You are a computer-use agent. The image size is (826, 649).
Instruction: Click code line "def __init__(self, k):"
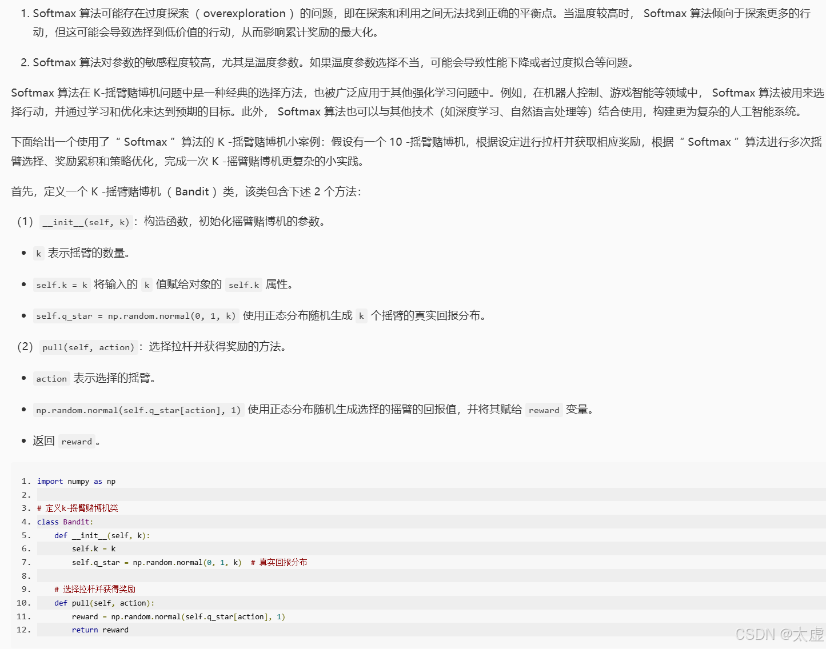click(x=102, y=535)
